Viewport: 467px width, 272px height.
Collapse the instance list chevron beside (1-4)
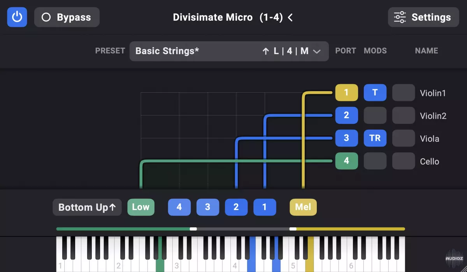point(290,18)
